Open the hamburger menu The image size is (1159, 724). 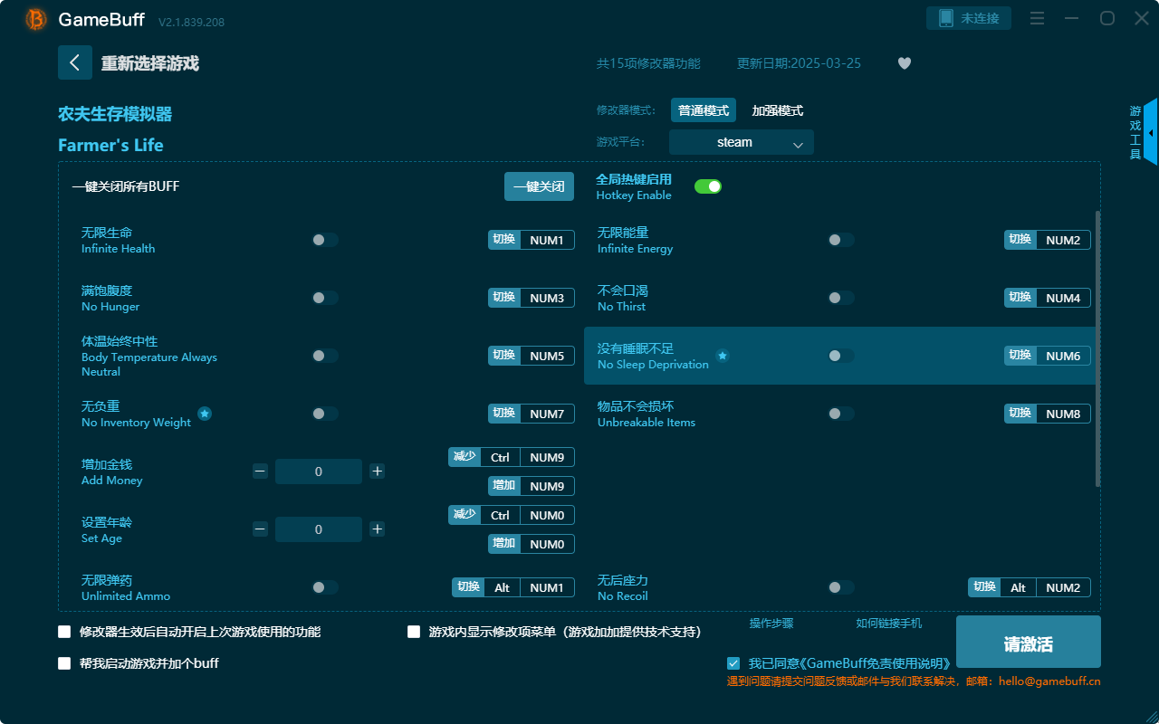click(x=1037, y=18)
